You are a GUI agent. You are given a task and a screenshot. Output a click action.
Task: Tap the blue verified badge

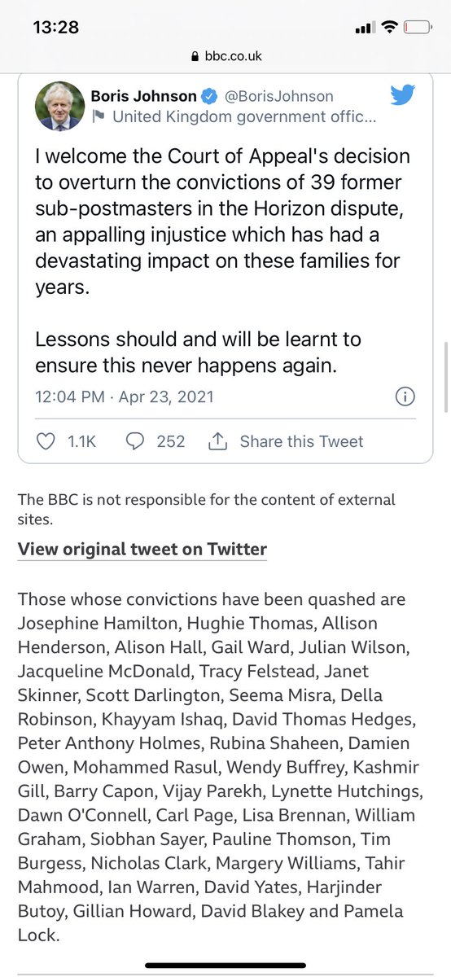[209, 96]
